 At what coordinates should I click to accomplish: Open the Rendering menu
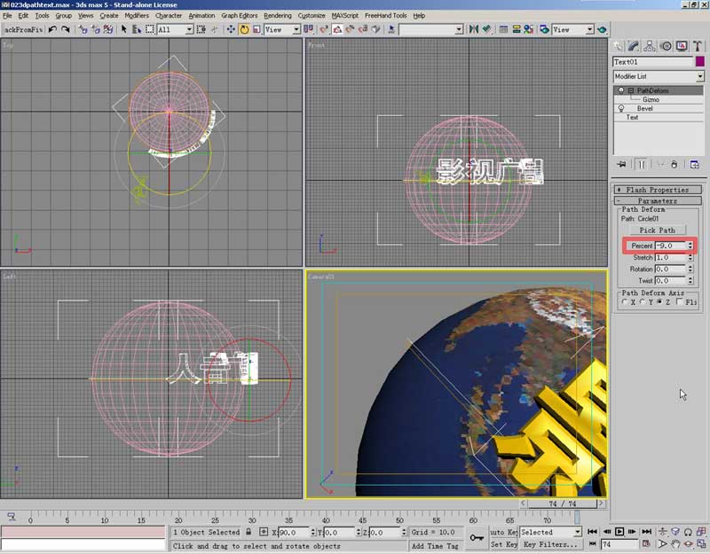[x=277, y=15]
